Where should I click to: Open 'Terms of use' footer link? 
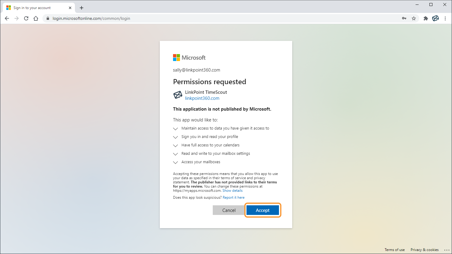pos(395,250)
